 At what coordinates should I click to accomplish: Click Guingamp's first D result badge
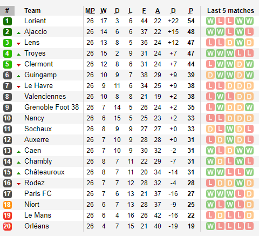(210, 75)
